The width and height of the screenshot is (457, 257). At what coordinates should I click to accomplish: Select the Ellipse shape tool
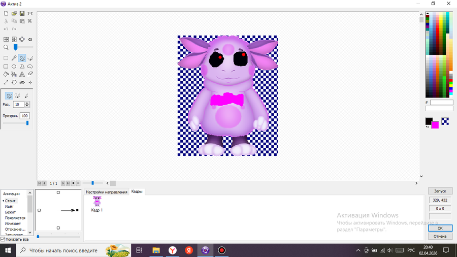14,67
